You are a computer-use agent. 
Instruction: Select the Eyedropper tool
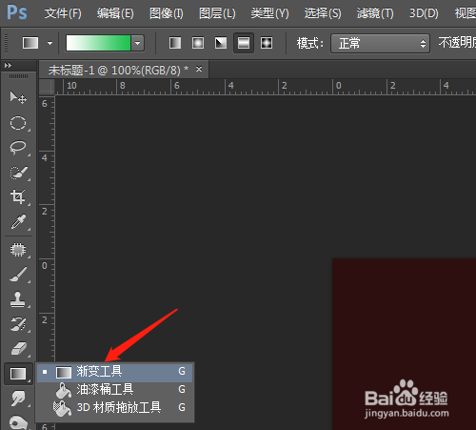pos(18,222)
